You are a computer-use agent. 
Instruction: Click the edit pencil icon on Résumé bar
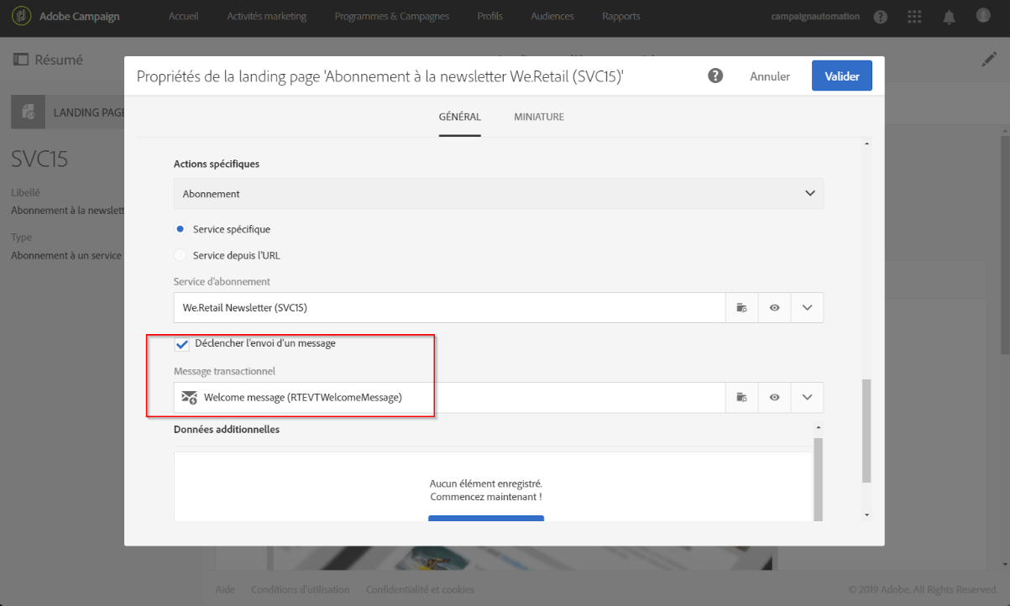point(989,60)
